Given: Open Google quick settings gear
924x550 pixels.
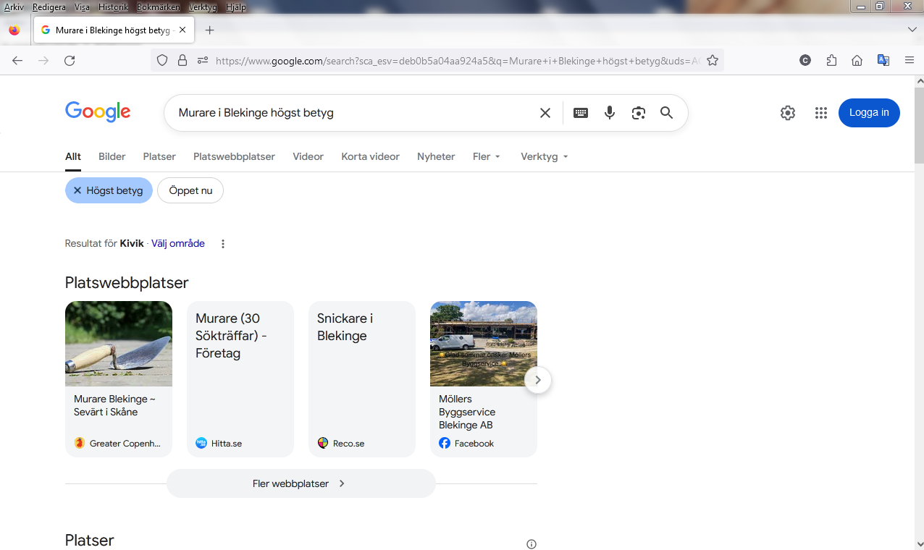Looking at the screenshot, I should (x=788, y=113).
